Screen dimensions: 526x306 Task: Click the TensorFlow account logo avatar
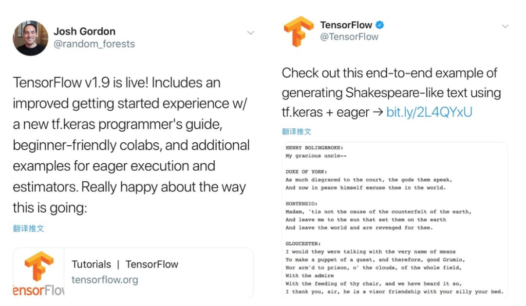299,31
